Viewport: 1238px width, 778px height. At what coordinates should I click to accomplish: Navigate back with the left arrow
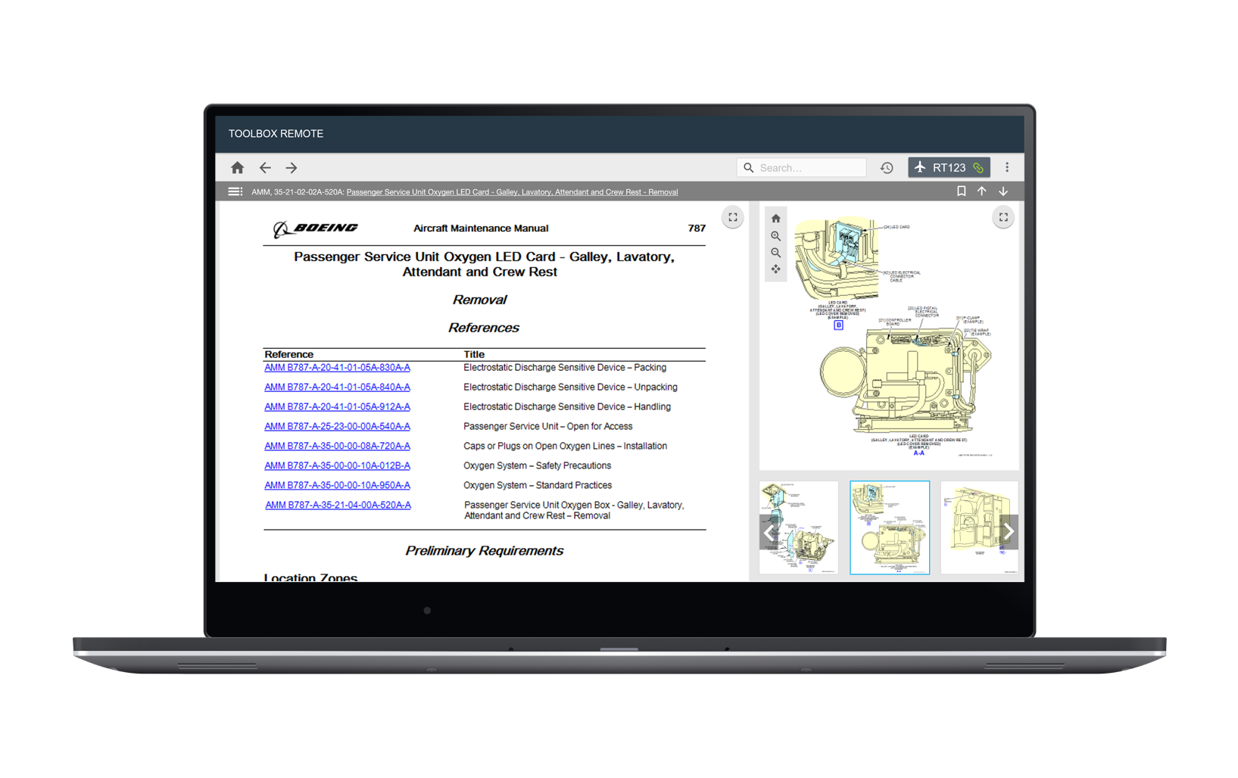click(265, 168)
